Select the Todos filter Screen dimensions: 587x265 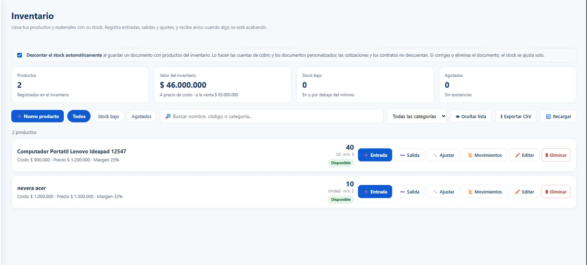click(79, 116)
